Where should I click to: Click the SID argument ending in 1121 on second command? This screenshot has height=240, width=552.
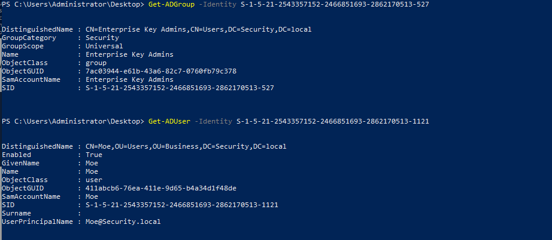click(333, 121)
